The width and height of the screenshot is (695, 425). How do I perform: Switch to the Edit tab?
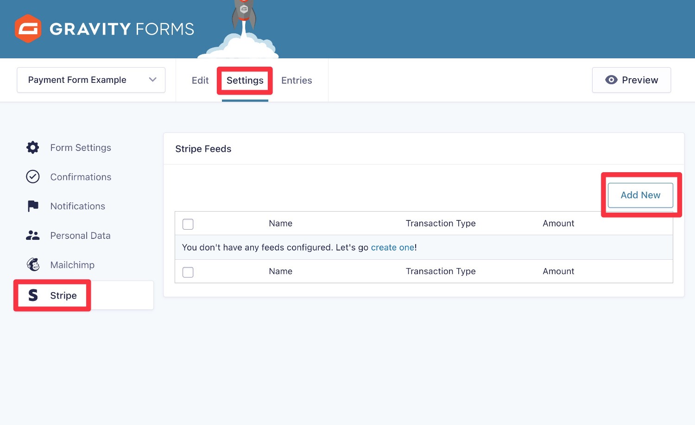pyautogui.click(x=200, y=80)
